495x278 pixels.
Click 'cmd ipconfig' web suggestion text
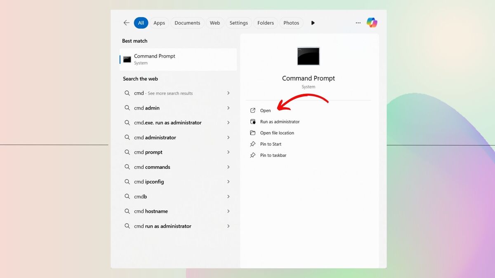click(149, 182)
